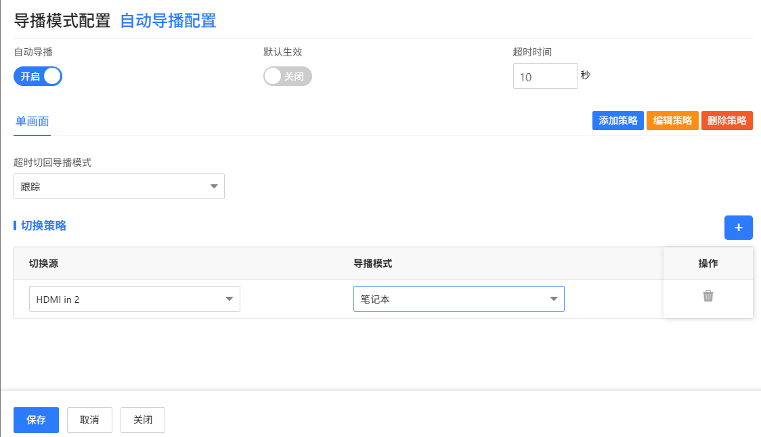This screenshot has width=761, height=437.
Task: Enable the 默认生效 switch
Action: point(287,77)
